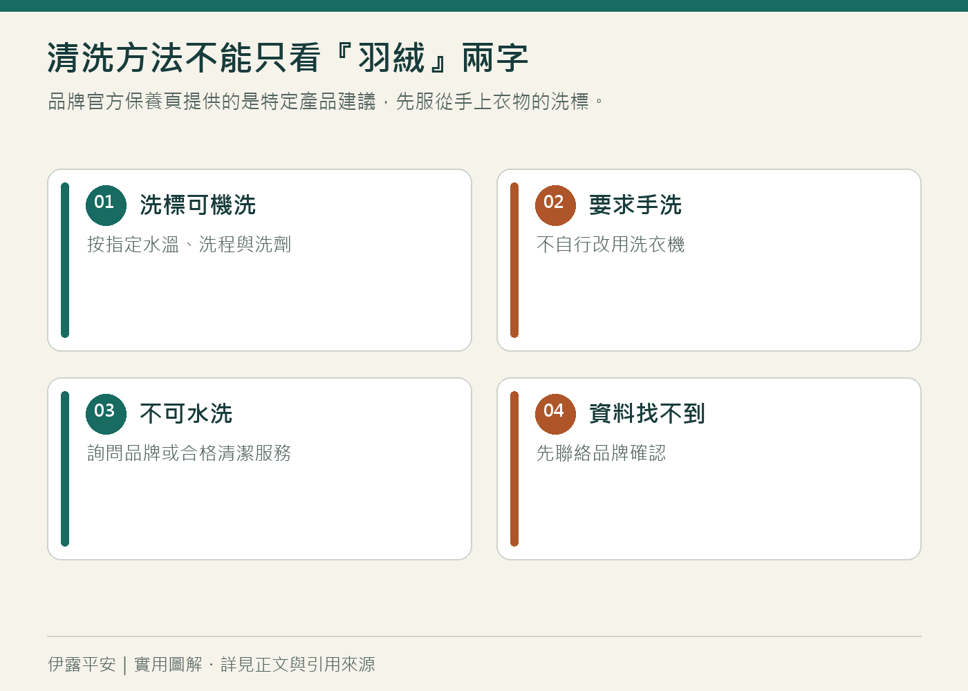This screenshot has width=968, height=691.
Task: Click the heading 不可水洗
Action: (186, 414)
